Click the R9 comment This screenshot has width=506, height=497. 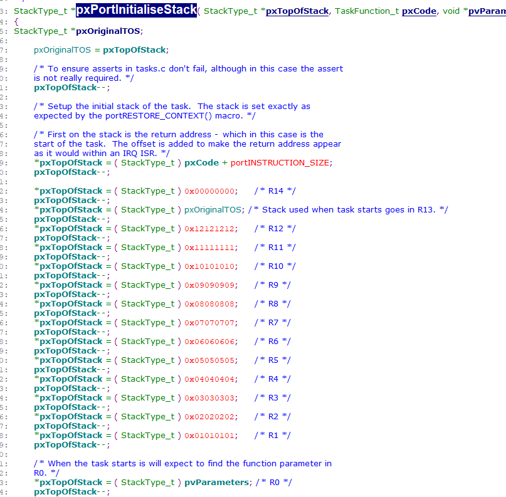272,285
